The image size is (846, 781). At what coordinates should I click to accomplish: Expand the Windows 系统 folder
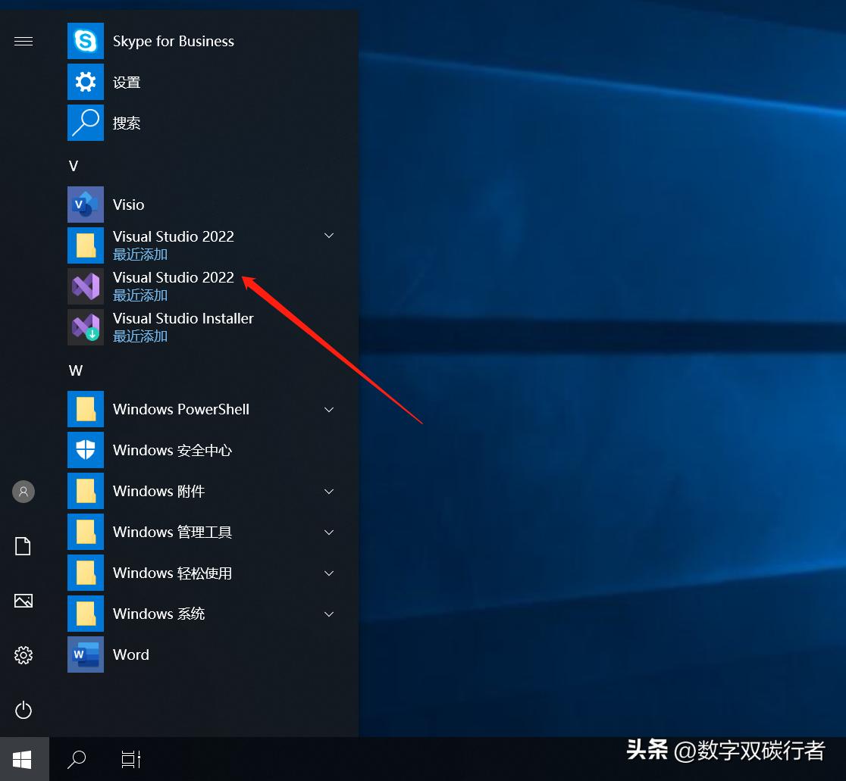tap(329, 614)
